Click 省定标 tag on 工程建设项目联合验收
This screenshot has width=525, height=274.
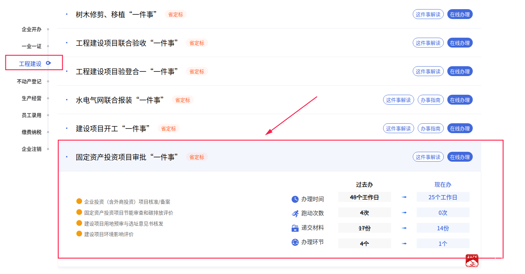coord(197,43)
